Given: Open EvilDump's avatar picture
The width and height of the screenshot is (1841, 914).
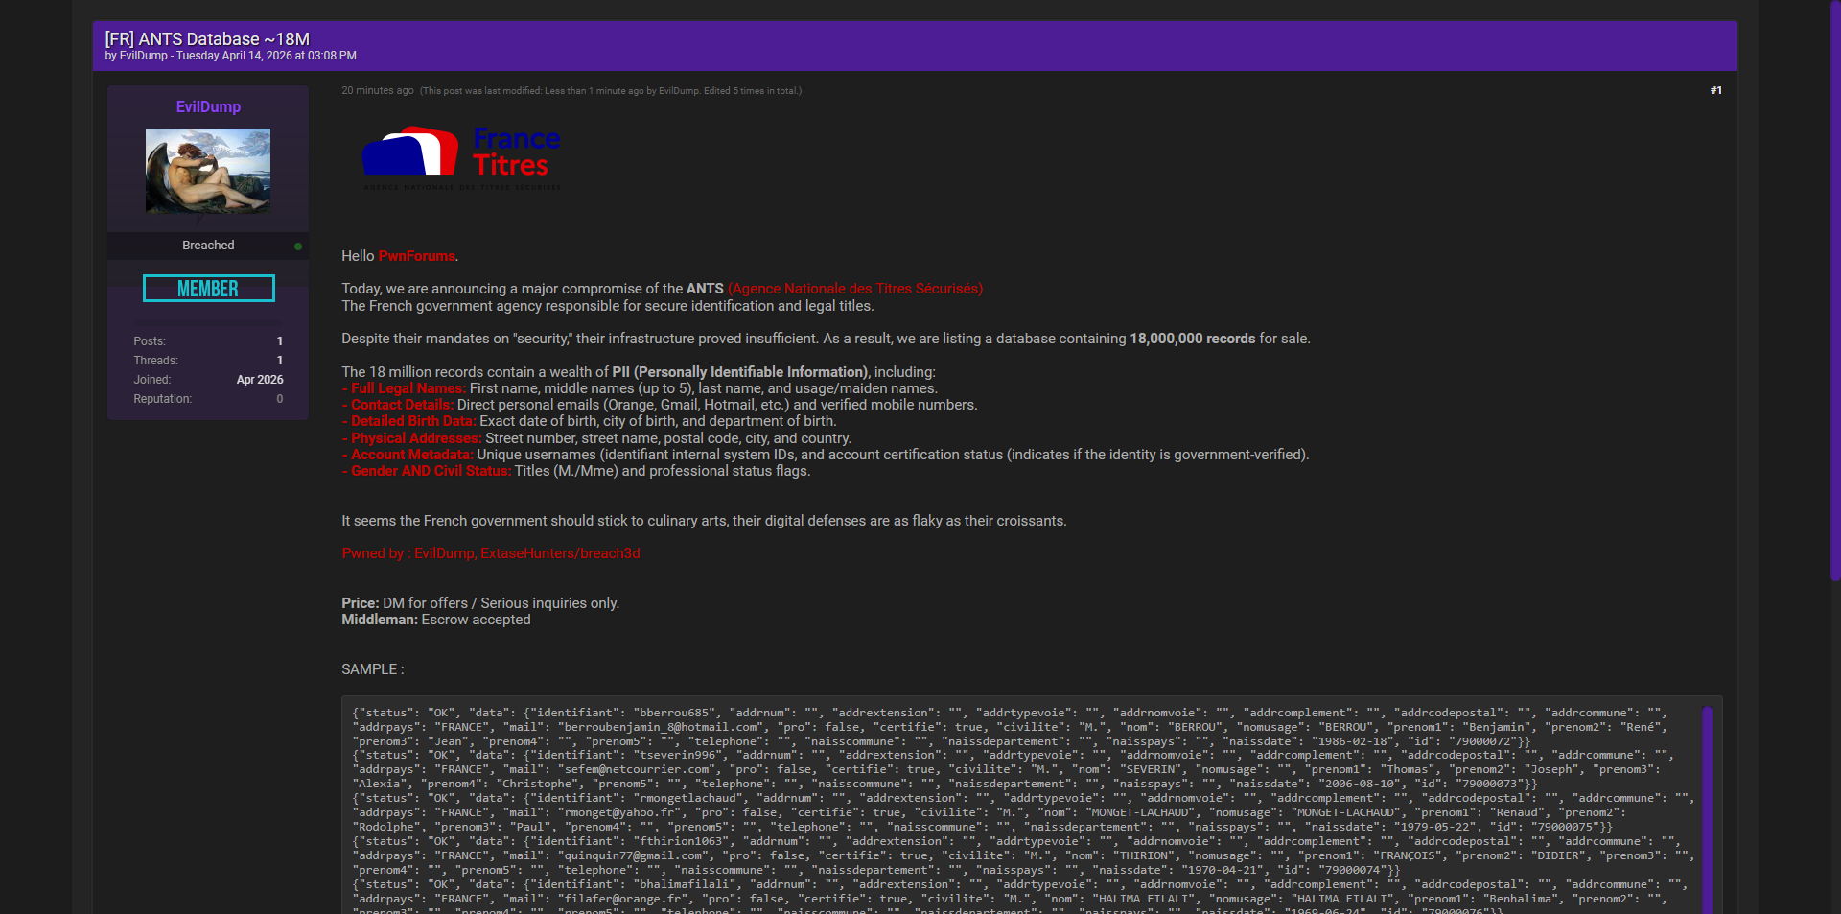Looking at the screenshot, I should point(208,171).
